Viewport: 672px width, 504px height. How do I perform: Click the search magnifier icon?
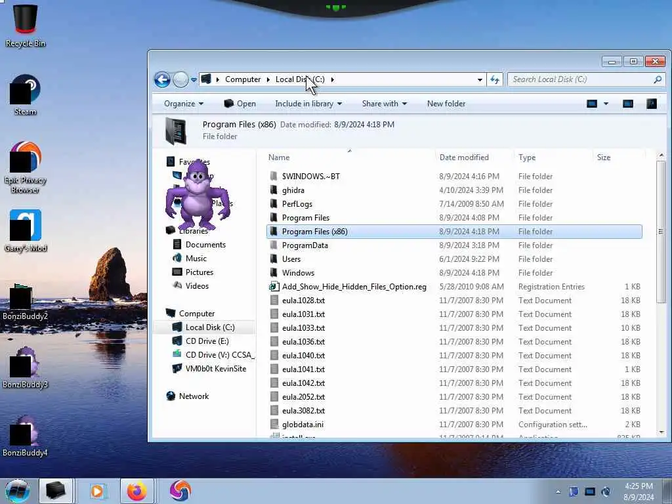point(658,79)
